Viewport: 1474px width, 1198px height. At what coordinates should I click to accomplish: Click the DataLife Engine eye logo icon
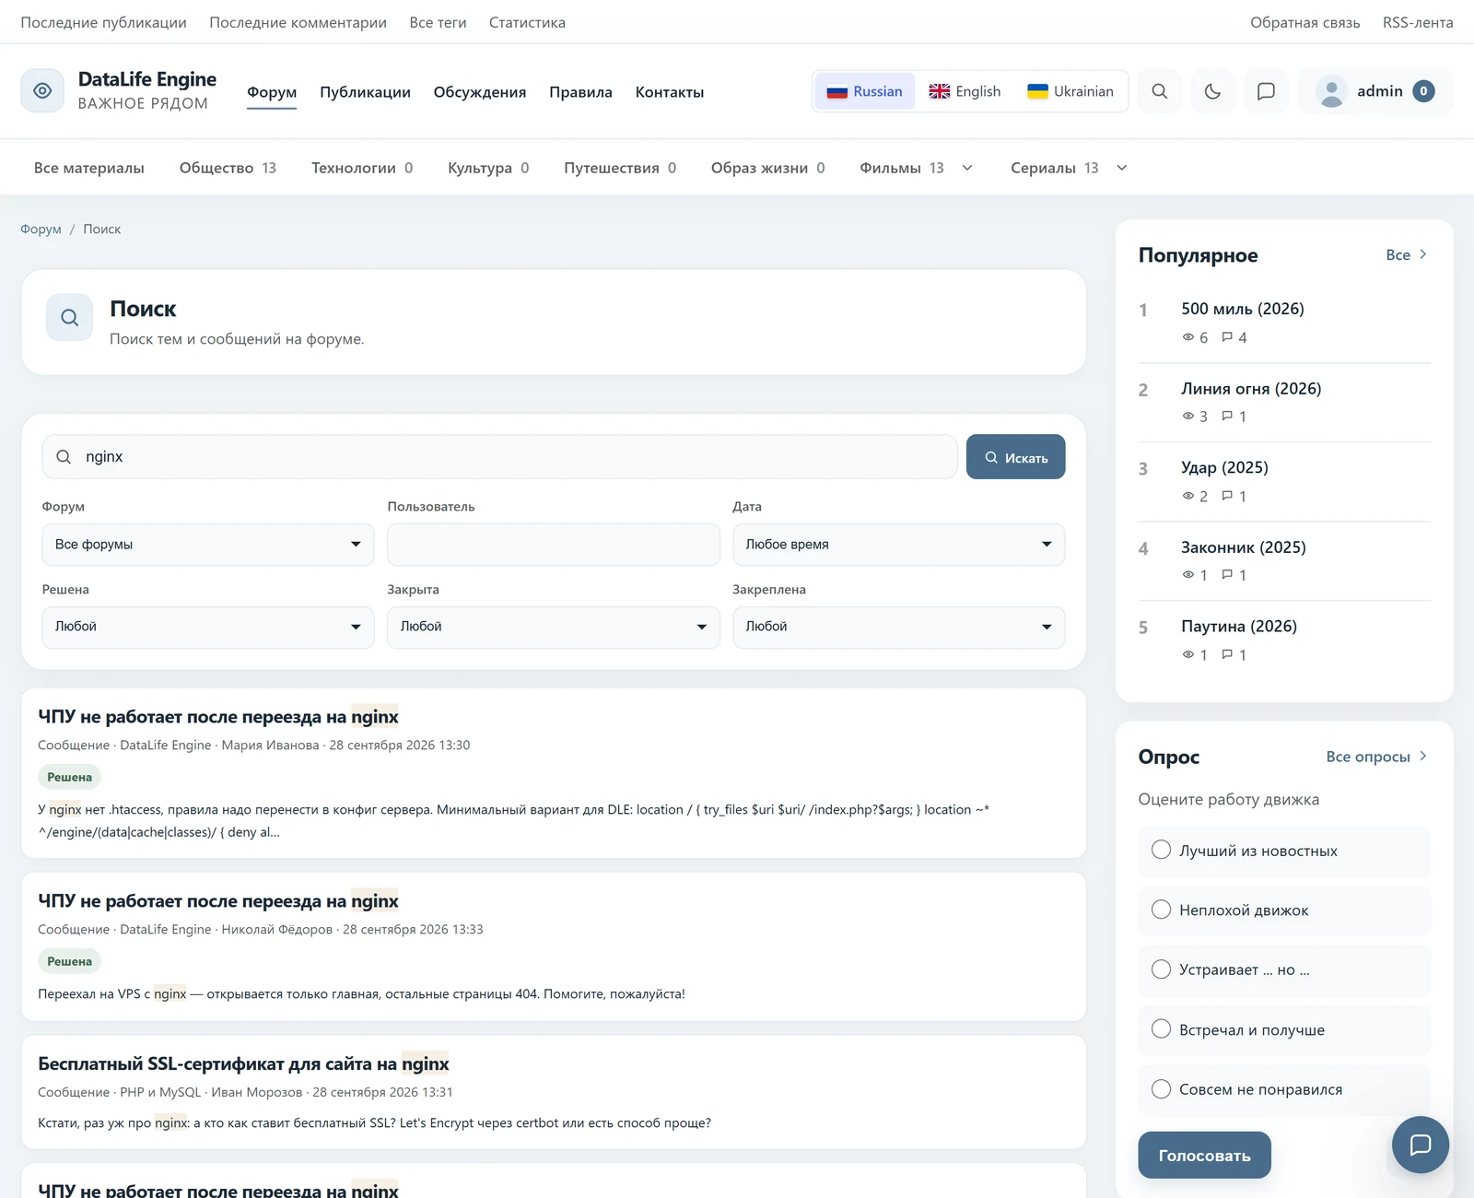click(x=42, y=90)
